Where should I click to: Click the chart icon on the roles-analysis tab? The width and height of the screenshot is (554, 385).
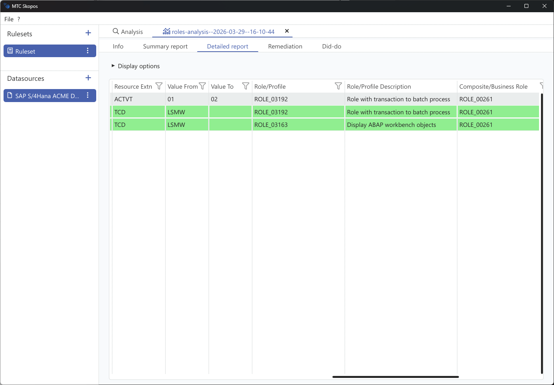tap(166, 31)
